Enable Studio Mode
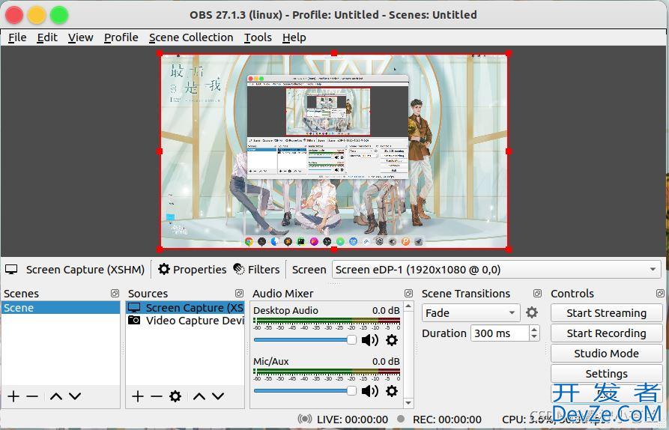 pos(606,354)
